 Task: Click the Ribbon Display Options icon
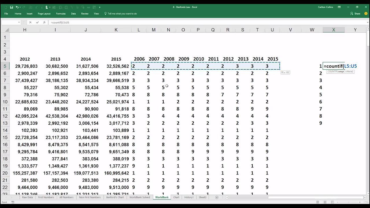[339, 7]
